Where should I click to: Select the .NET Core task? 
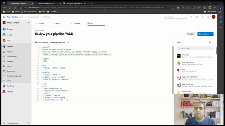click(x=195, y=56)
